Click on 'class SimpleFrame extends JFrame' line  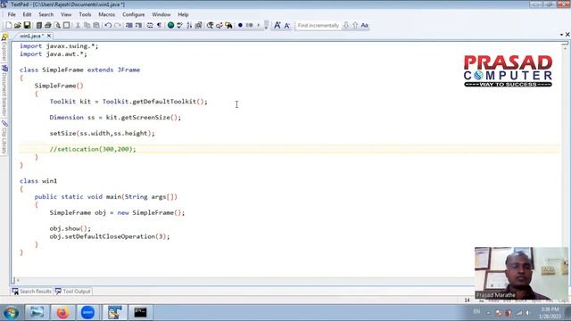coord(79,70)
